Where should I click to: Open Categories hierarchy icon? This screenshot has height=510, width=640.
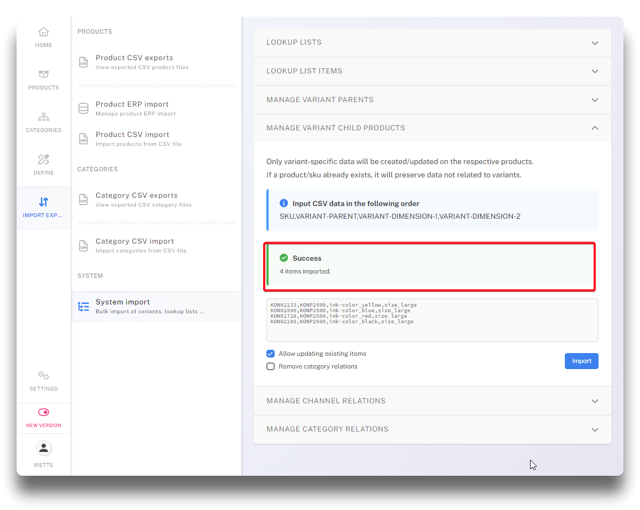[44, 117]
